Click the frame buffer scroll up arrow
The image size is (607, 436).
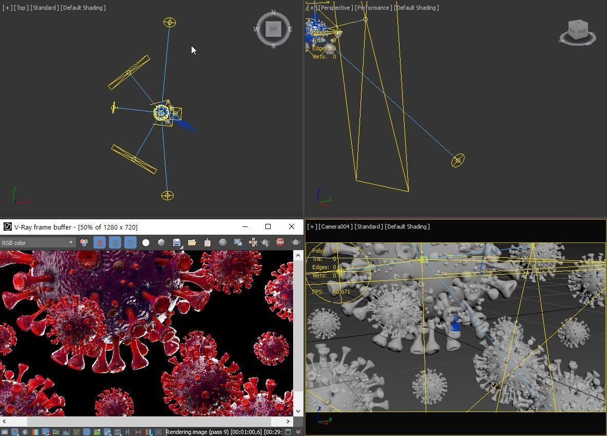click(x=298, y=255)
